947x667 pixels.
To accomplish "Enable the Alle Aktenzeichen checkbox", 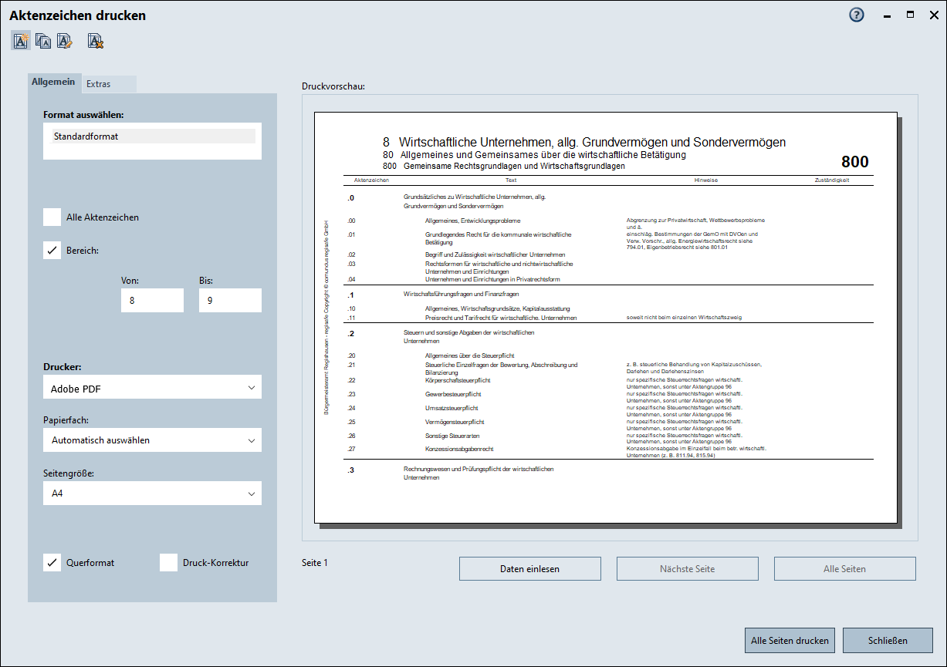I will [52, 217].
